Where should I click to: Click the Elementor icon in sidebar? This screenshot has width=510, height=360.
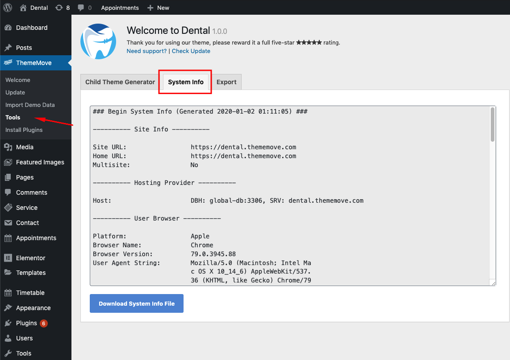pos(8,258)
